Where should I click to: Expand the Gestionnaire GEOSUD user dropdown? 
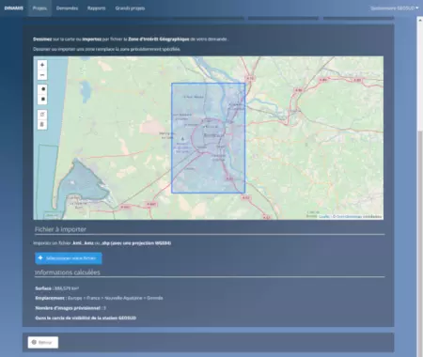tap(395, 8)
